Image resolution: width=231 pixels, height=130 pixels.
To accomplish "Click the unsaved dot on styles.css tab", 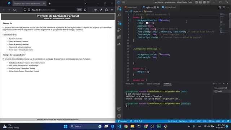I will 158,7.
